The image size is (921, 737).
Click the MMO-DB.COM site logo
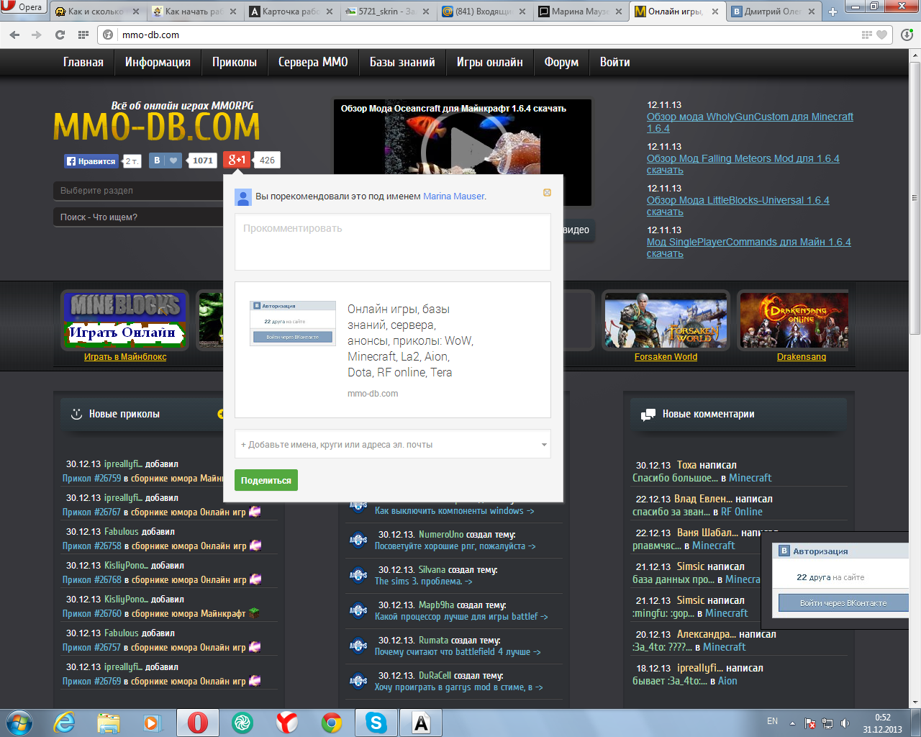pyautogui.click(x=156, y=127)
